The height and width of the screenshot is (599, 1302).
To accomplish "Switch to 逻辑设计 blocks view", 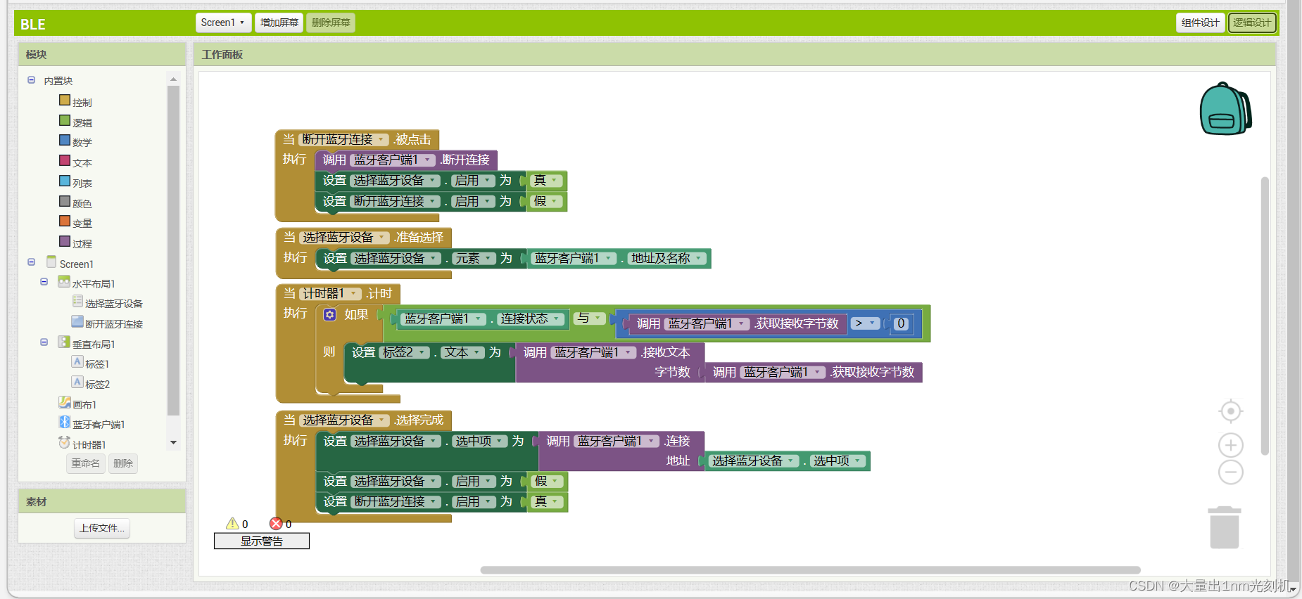I will [x=1252, y=22].
